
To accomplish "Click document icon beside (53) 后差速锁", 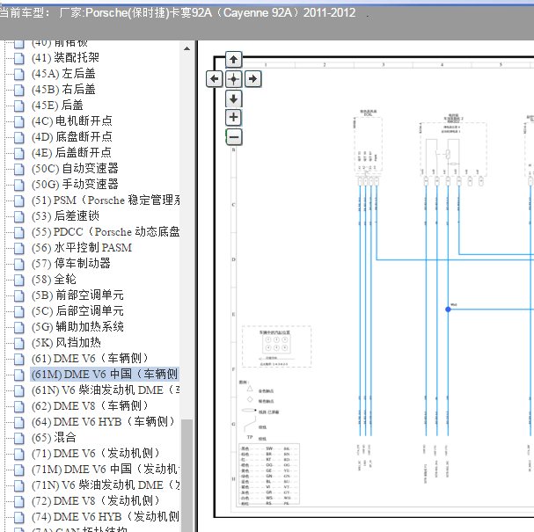I will (19, 216).
